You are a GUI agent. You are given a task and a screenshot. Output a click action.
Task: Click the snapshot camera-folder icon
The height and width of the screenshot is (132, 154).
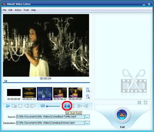tap(14, 106)
